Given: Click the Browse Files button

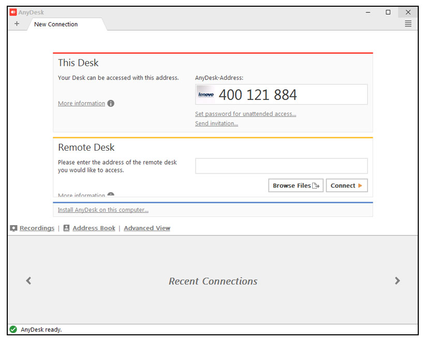Looking at the screenshot, I should click(296, 186).
